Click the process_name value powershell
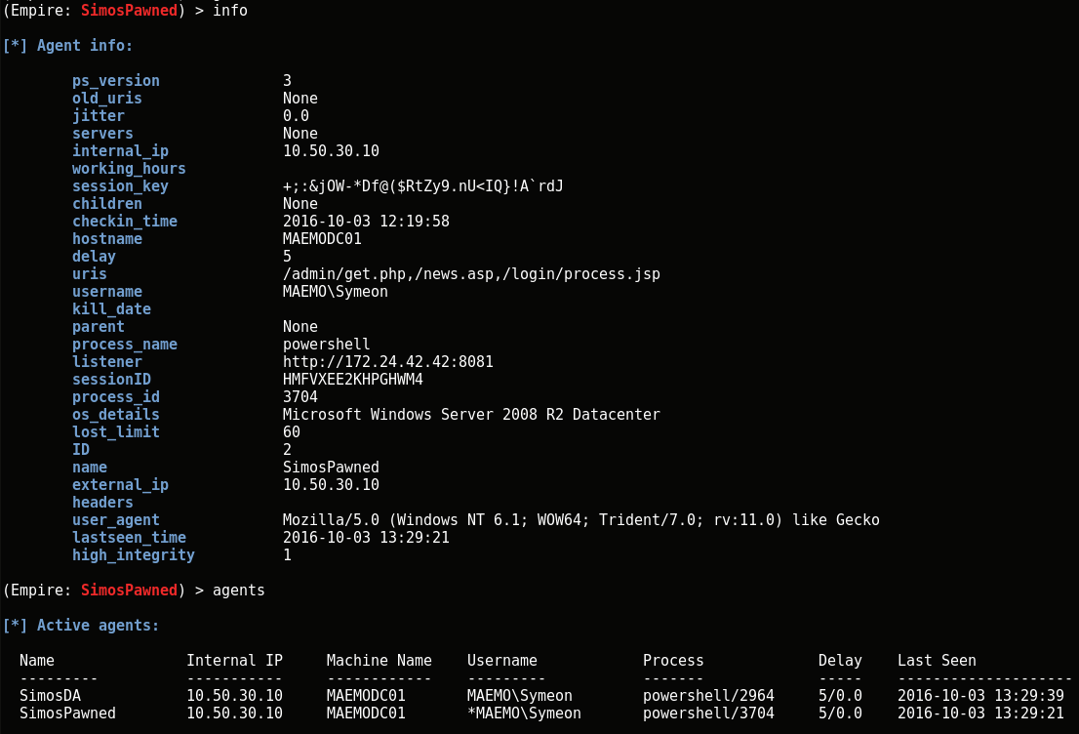 coord(326,345)
